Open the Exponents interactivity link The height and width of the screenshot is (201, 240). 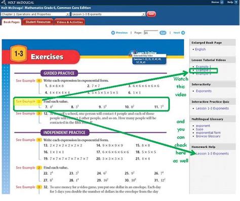tap(204, 91)
